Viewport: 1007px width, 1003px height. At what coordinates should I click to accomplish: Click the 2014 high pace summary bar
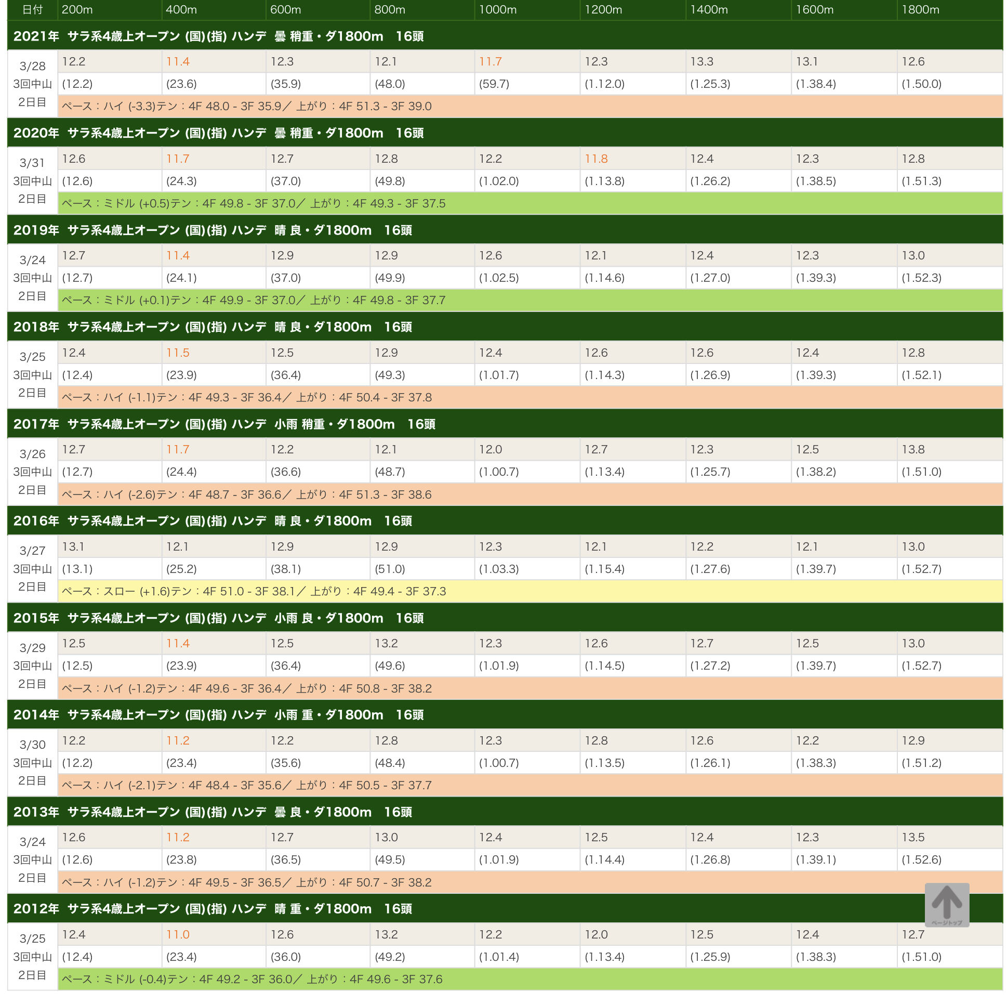(x=247, y=785)
